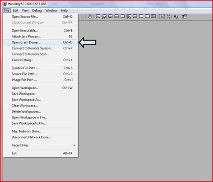Click Exit in the File menu
This screenshot has height=182, width=213.
(x=40, y=153)
